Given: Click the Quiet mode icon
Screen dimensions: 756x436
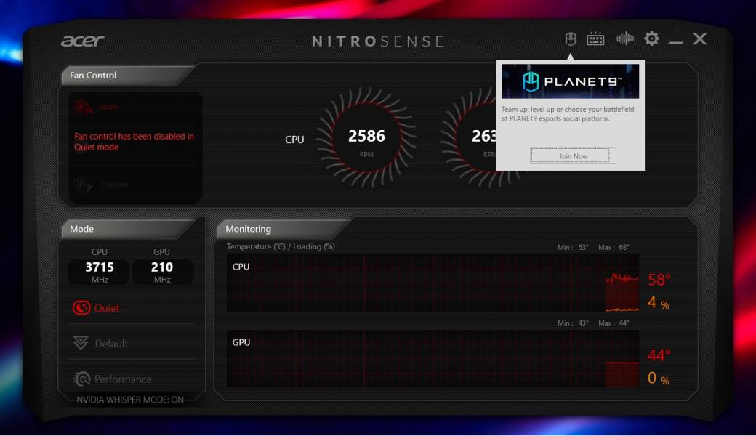Looking at the screenshot, I should tap(81, 308).
